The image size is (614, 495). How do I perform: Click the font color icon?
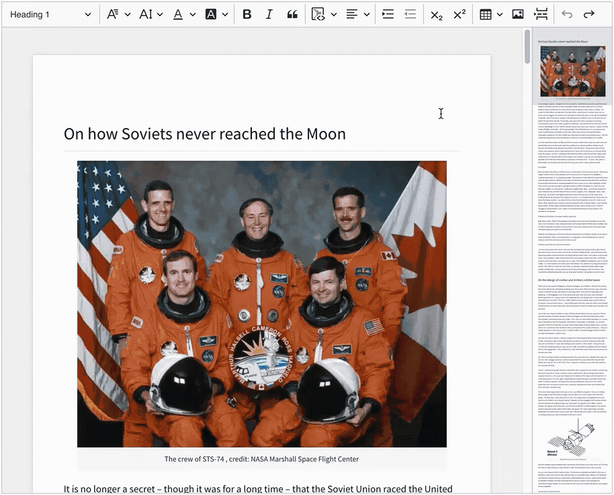click(x=178, y=15)
